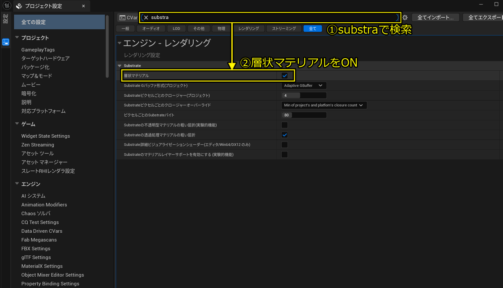Clear the substra search text with X icon
This screenshot has height=288, width=503.
[x=146, y=18]
